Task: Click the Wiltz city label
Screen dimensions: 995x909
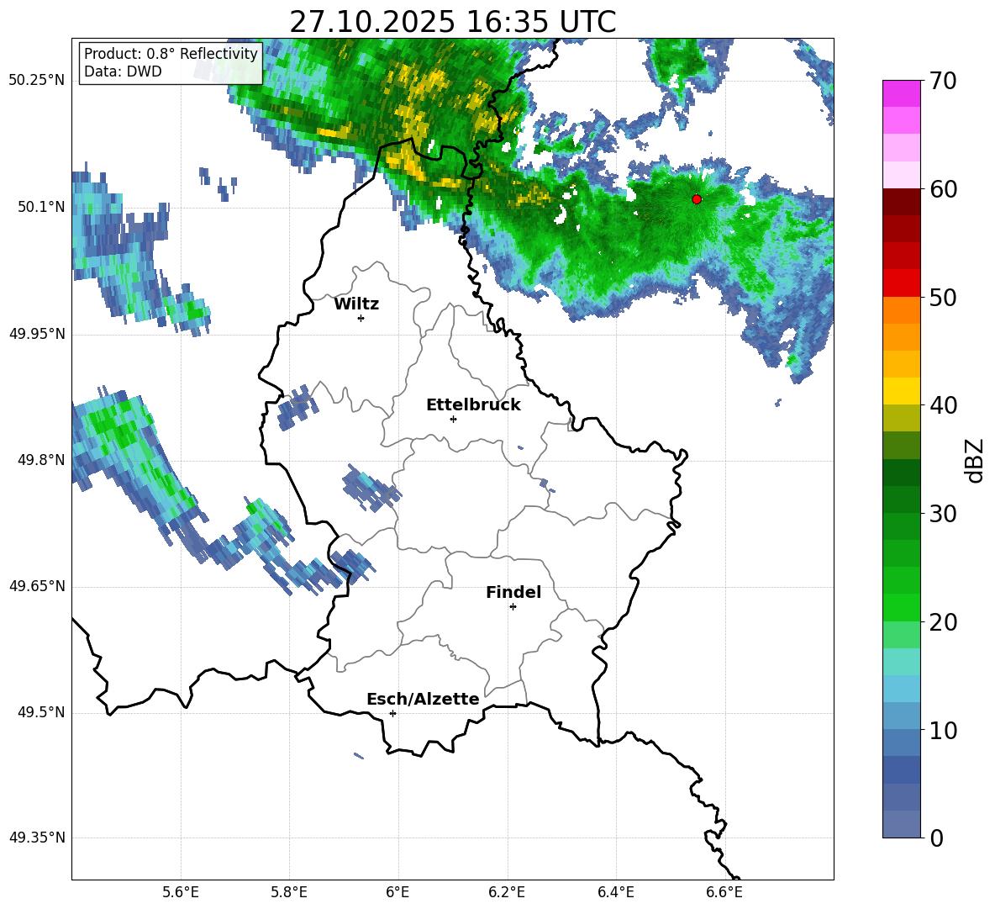Action: 356,304
